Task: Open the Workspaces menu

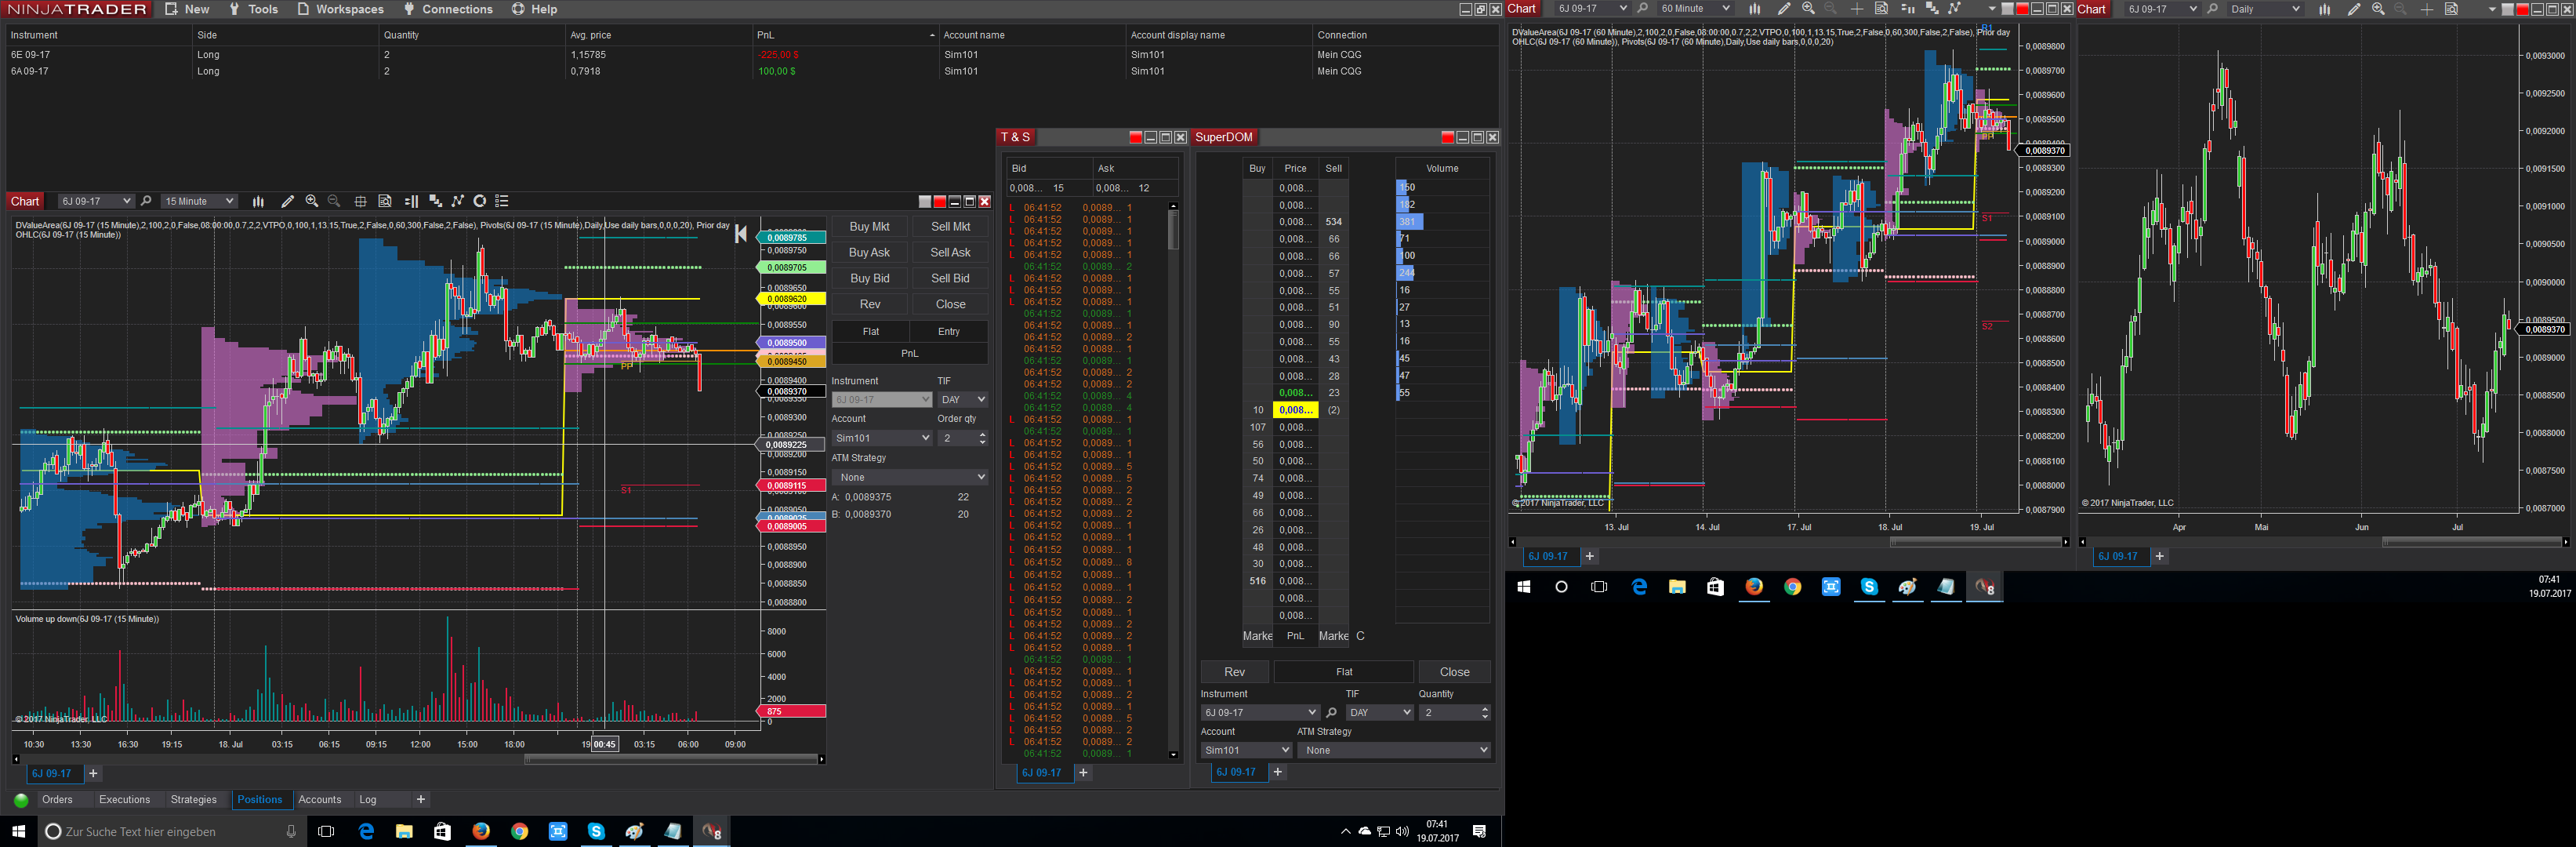Action: 340,9
